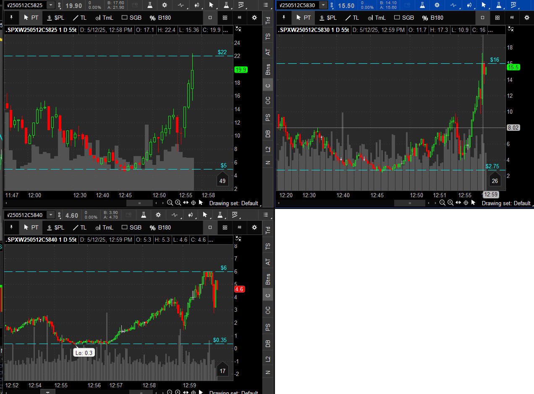Select the TL trendline drawing tool, top-left chart
534x394 pixels.
coord(79,18)
